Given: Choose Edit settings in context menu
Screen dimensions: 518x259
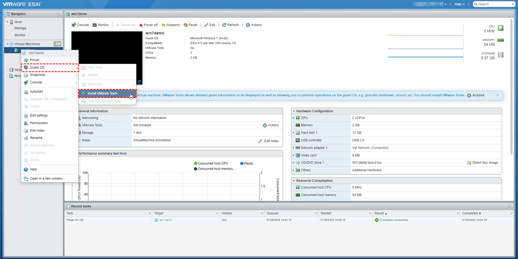Looking at the screenshot, I should (50, 115).
